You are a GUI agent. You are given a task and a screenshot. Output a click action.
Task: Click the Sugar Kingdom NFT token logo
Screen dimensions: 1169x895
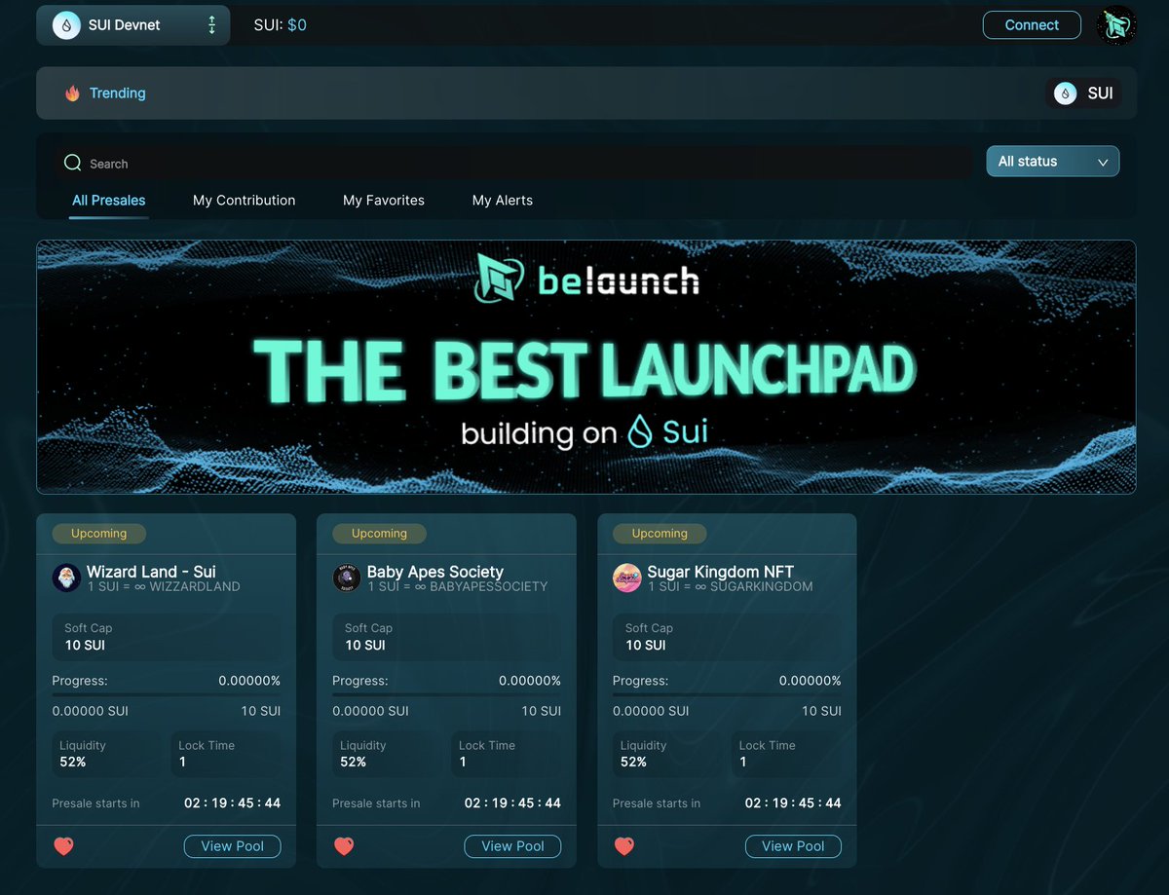pos(626,577)
